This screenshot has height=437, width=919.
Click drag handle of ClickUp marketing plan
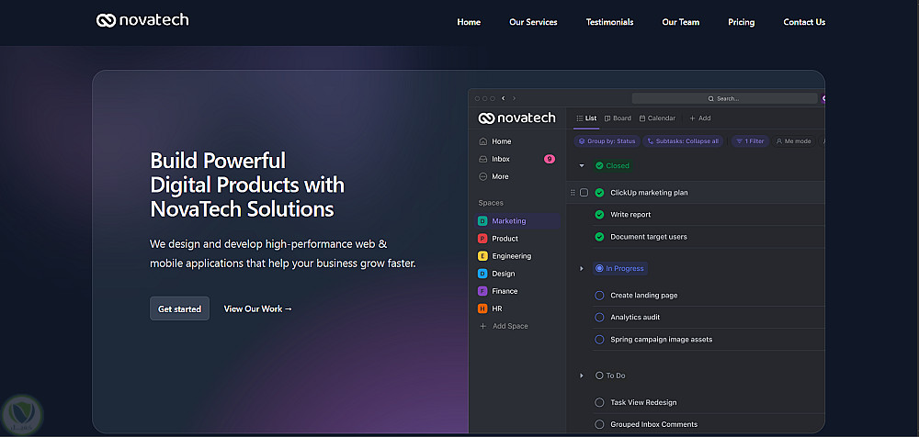tap(573, 193)
